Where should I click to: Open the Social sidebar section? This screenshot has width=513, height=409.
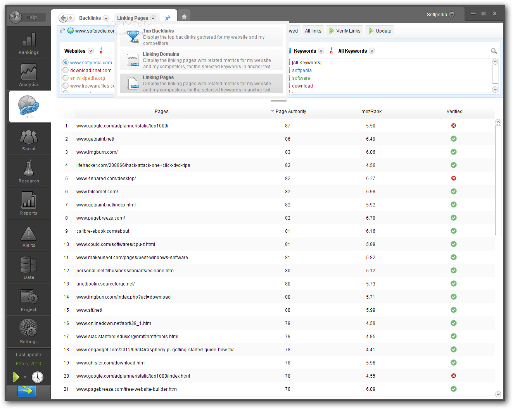point(29,139)
